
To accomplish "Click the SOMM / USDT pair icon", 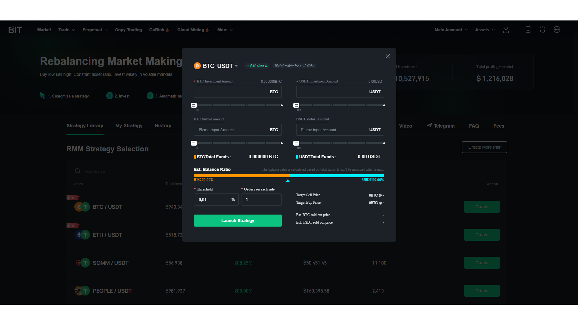I will point(82,263).
